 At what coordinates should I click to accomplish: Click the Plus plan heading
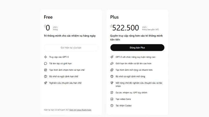[114, 17]
